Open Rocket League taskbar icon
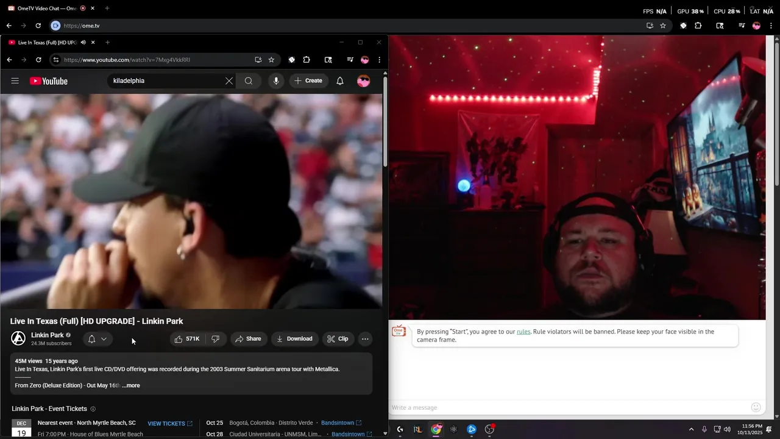Image resolution: width=780 pixels, height=439 pixels. pos(417,429)
